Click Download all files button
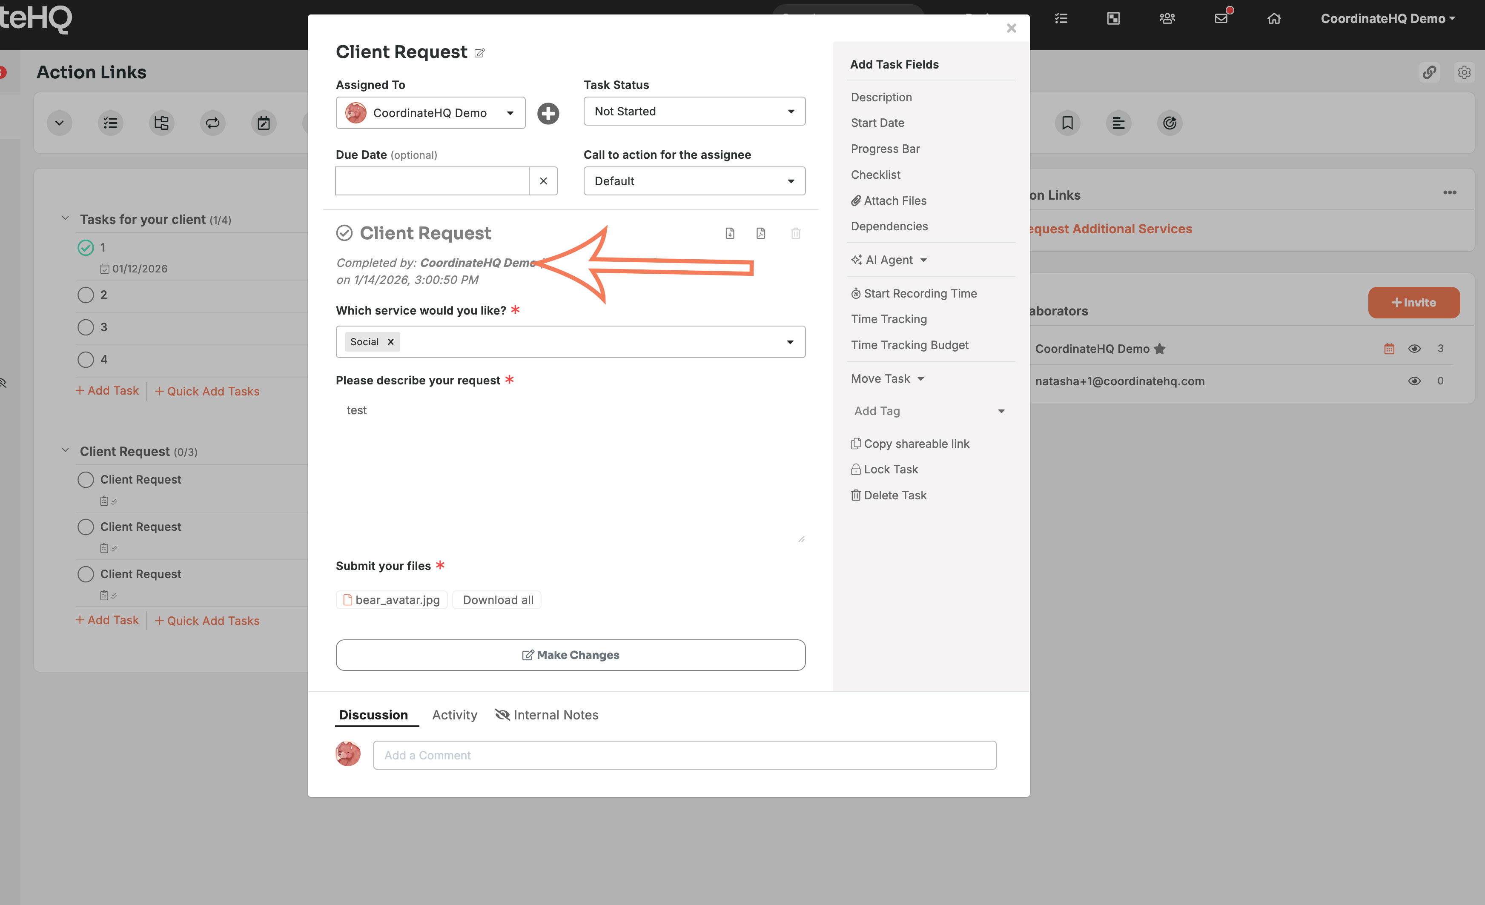Viewport: 1485px width, 905px height. (x=497, y=600)
